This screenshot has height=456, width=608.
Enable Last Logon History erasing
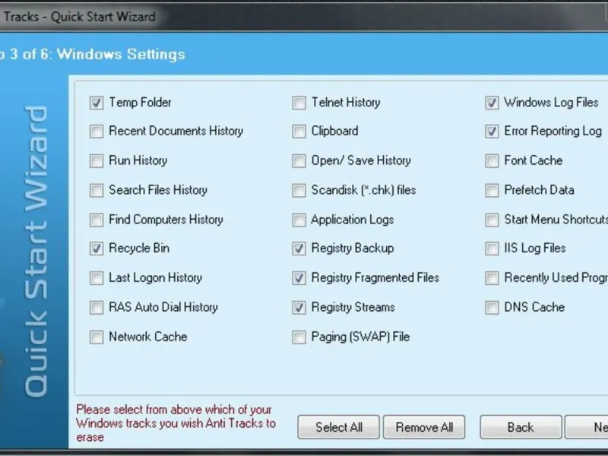click(x=97, y=278)
